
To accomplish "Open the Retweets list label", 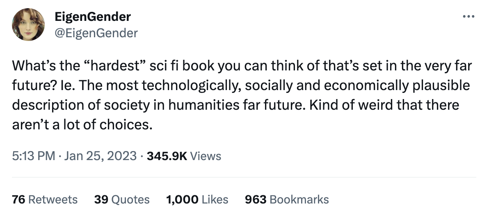I will tap(53, 199).
